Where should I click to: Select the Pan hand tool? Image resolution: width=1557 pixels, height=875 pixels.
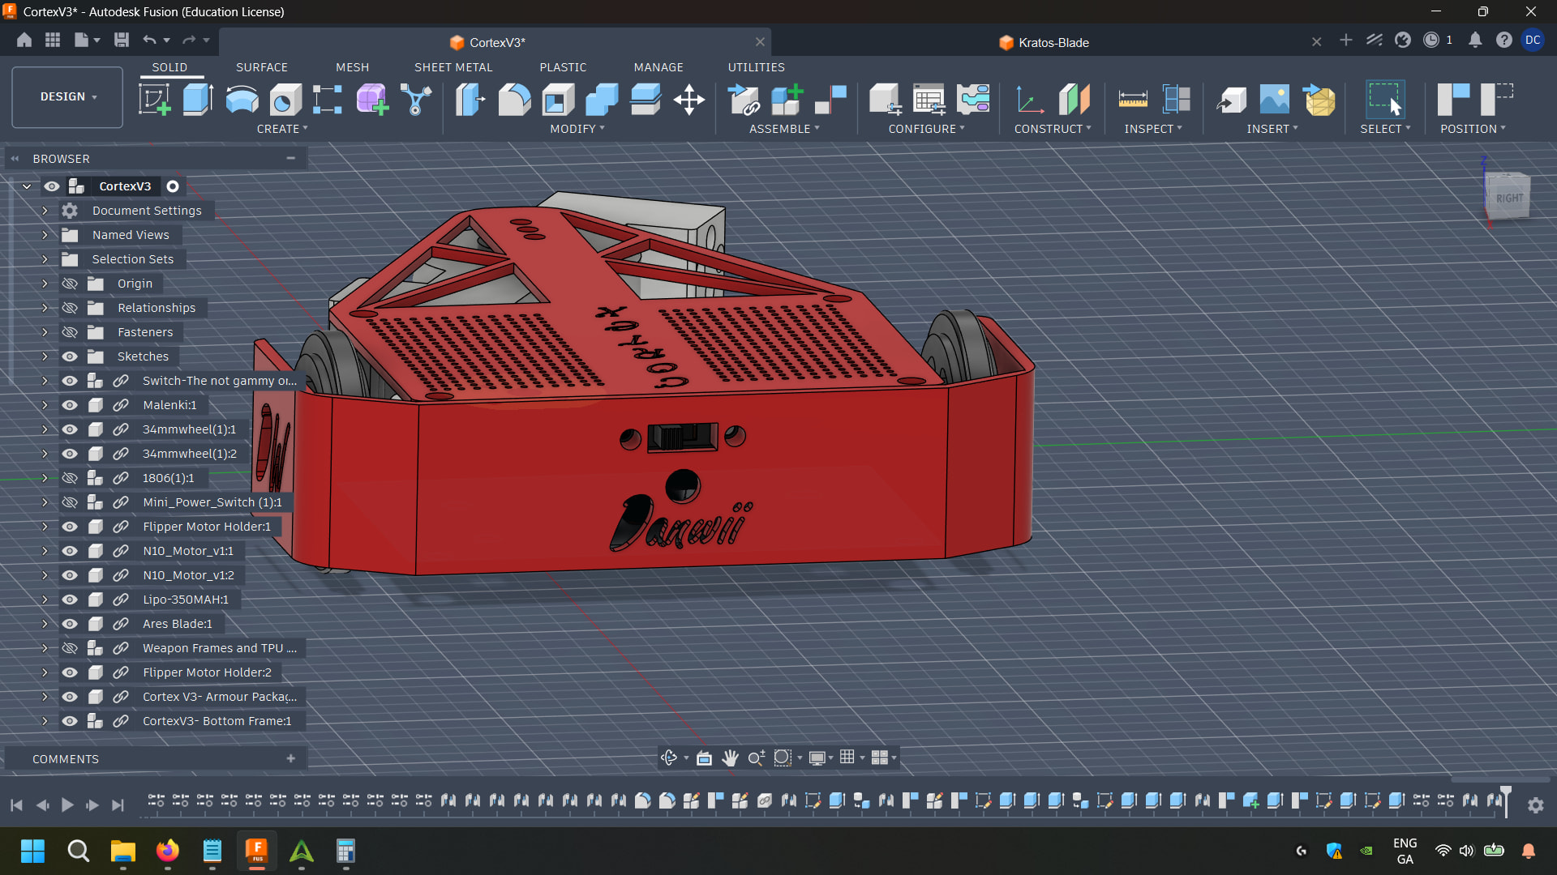pos(730,758)
